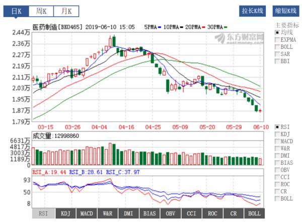
Task: Click the 05-20 date axis label
Action: tap(207, 127)
